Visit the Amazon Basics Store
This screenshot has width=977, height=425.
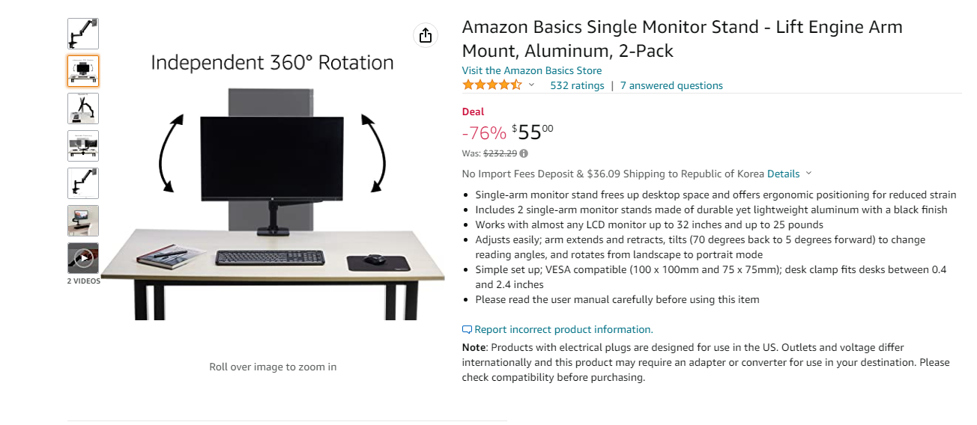(x=531, y=70)
